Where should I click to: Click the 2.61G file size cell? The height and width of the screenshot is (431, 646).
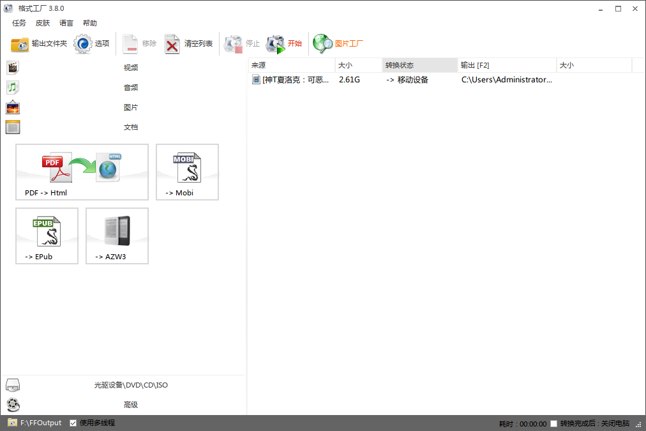349,80
